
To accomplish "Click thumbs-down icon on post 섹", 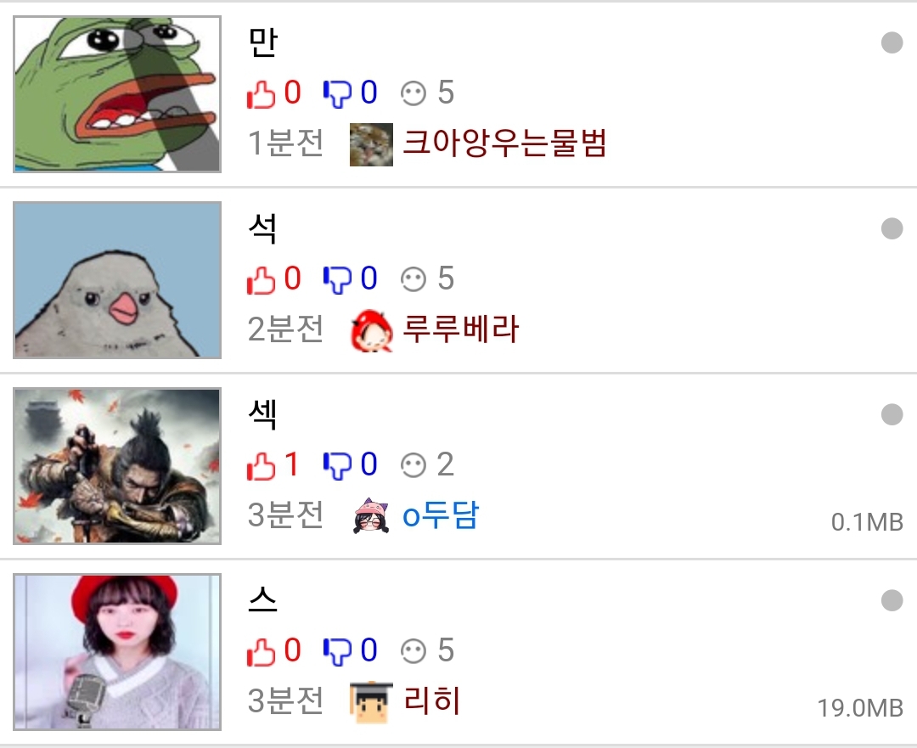I will click(x=337, y=465).
